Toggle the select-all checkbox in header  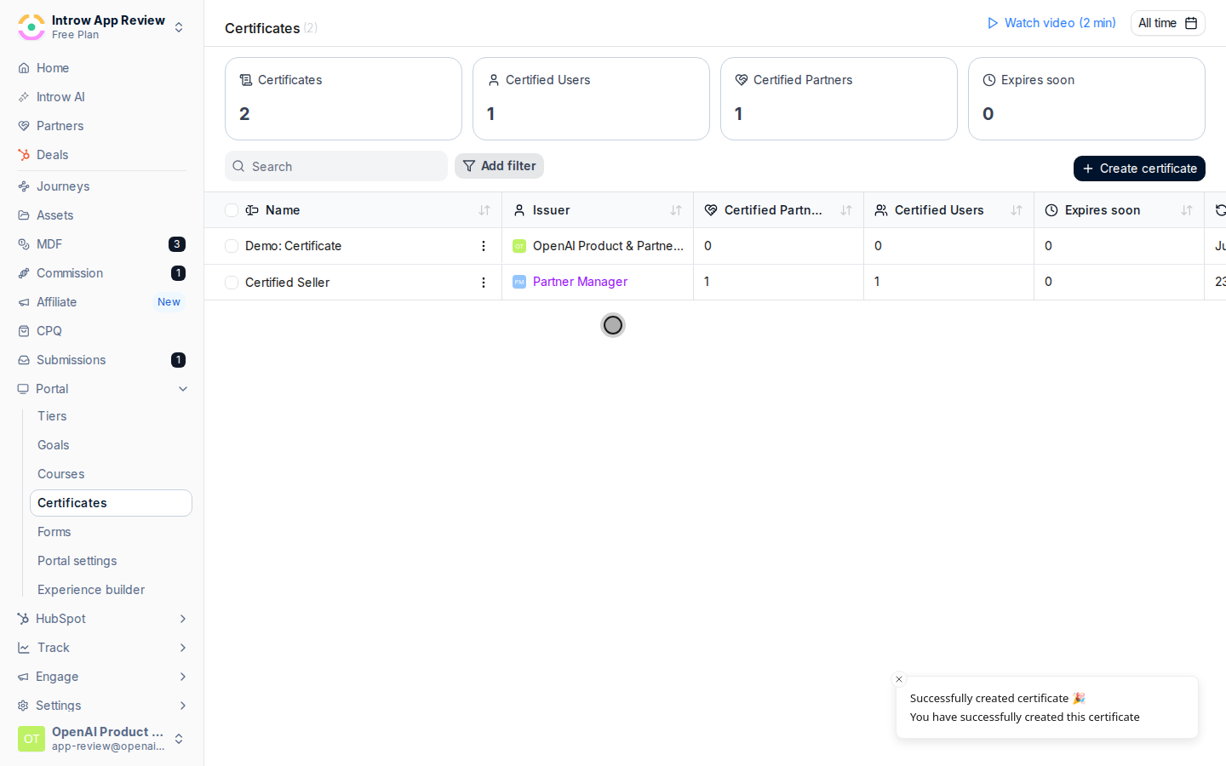click(x=232, y=210)
